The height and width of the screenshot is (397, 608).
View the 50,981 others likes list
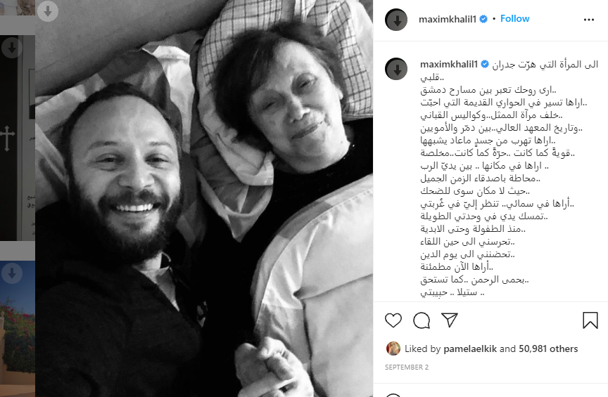click(x=548, y=349)
